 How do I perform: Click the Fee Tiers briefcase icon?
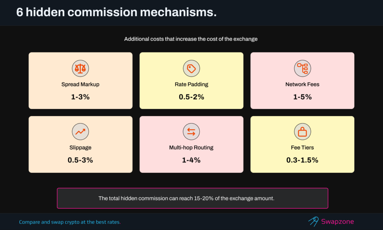point(302,132)
